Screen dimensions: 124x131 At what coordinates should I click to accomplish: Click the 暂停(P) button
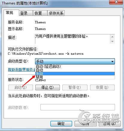tap(75, 87)
